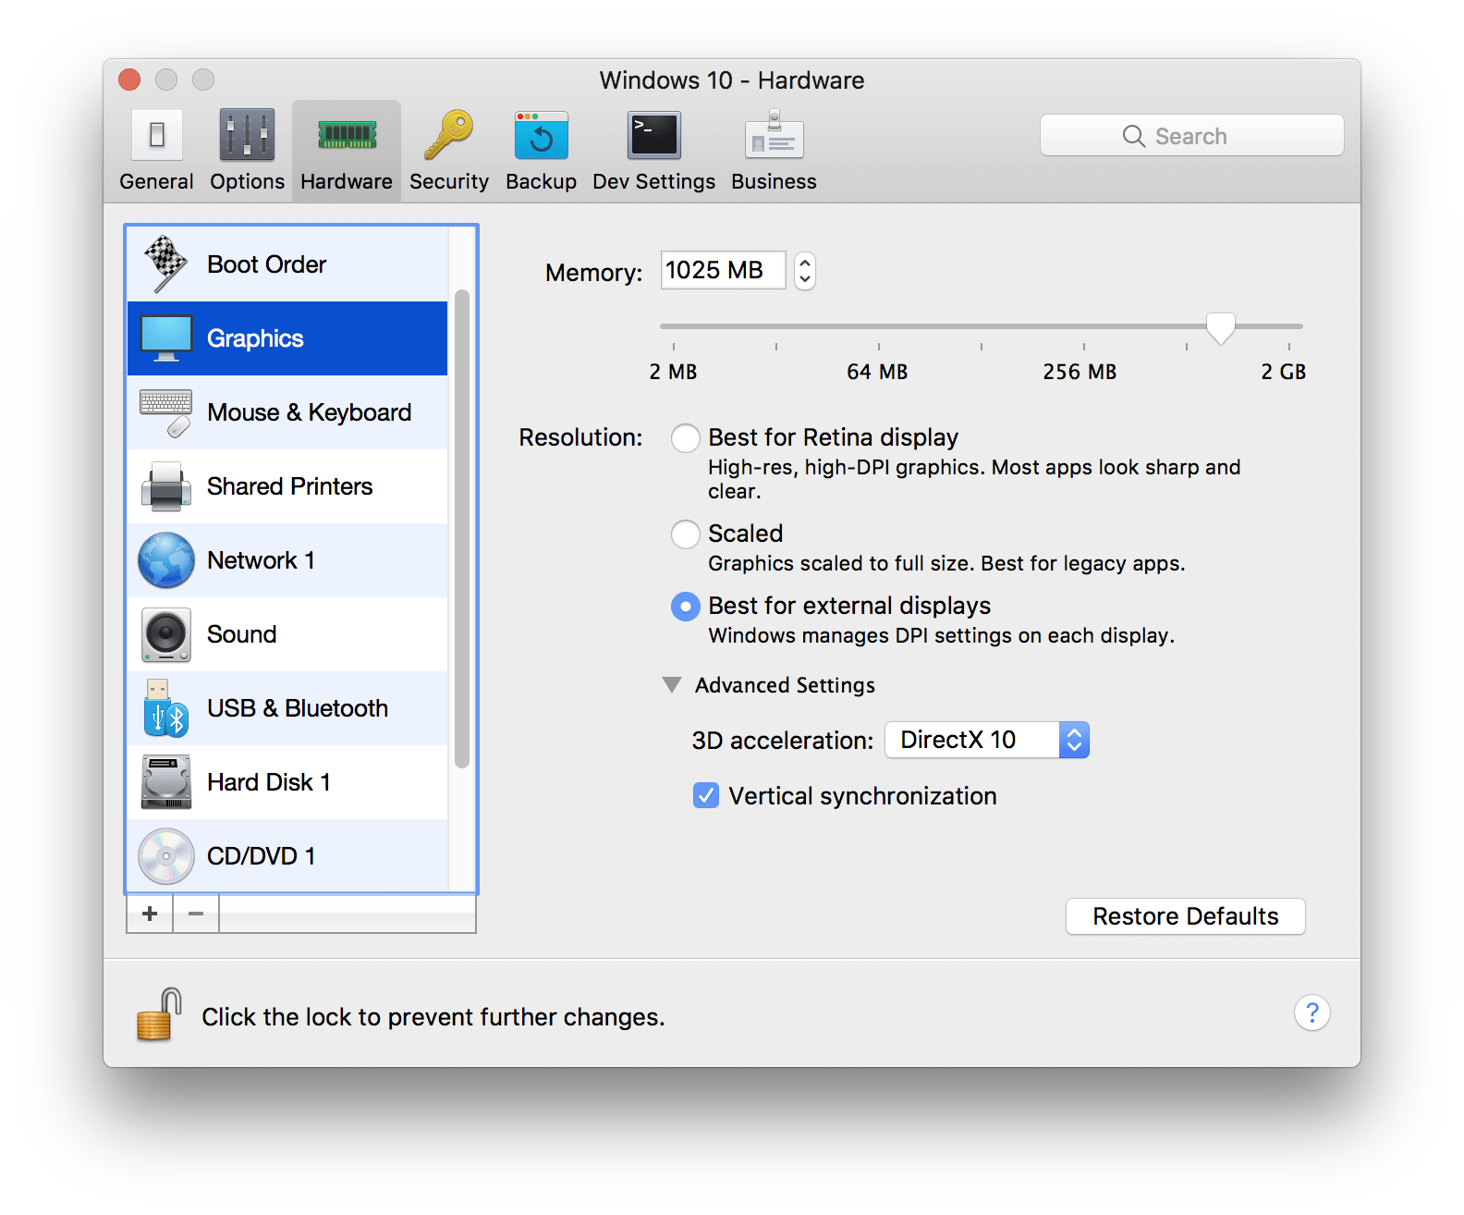Click the Memory stepper arrows
Screen dimensions: 1464x1215
tap(805, 271)
